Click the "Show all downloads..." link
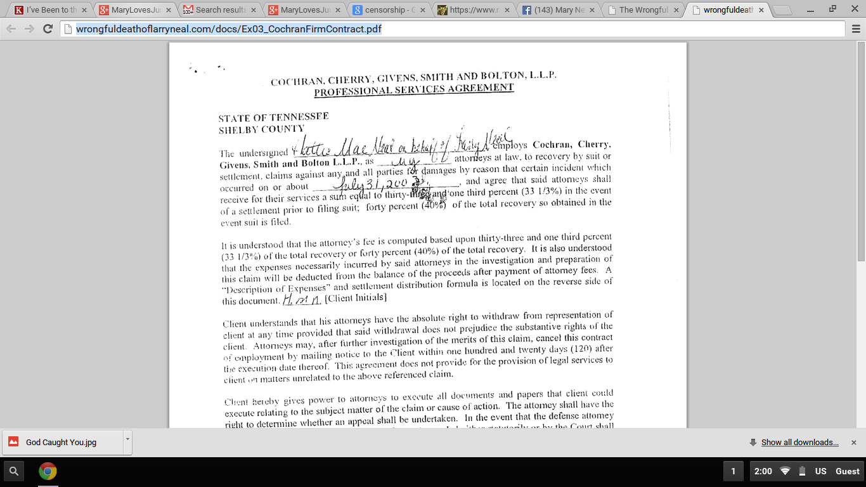The height and width of the screenshot is (487, 866). pos(799,443)
